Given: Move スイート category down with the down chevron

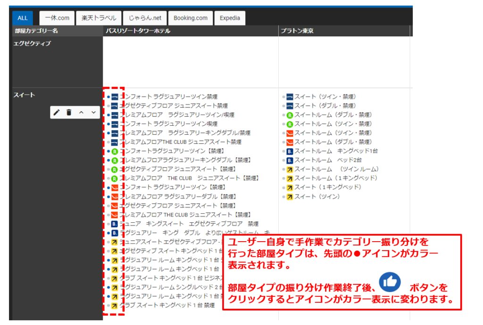Looking at the screenshot, I should 93,112.
